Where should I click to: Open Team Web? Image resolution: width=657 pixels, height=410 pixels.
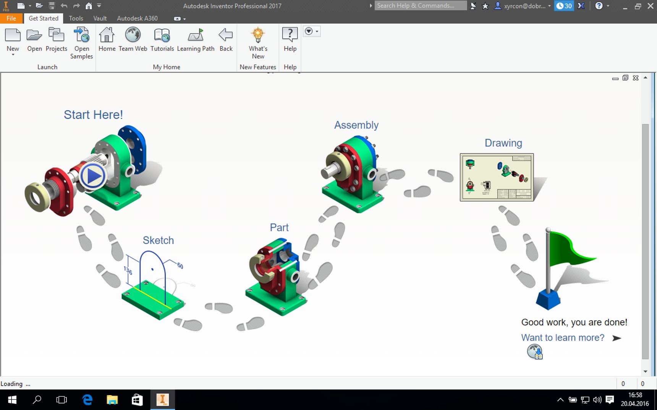click(133, 39)
